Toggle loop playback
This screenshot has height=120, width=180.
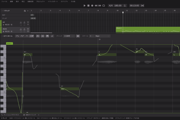point(104,5)
